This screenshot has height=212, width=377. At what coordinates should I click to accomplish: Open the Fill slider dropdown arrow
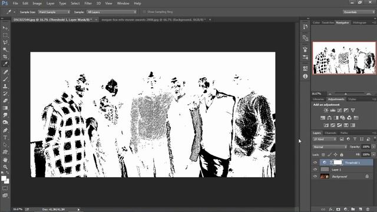click(373, 154)
